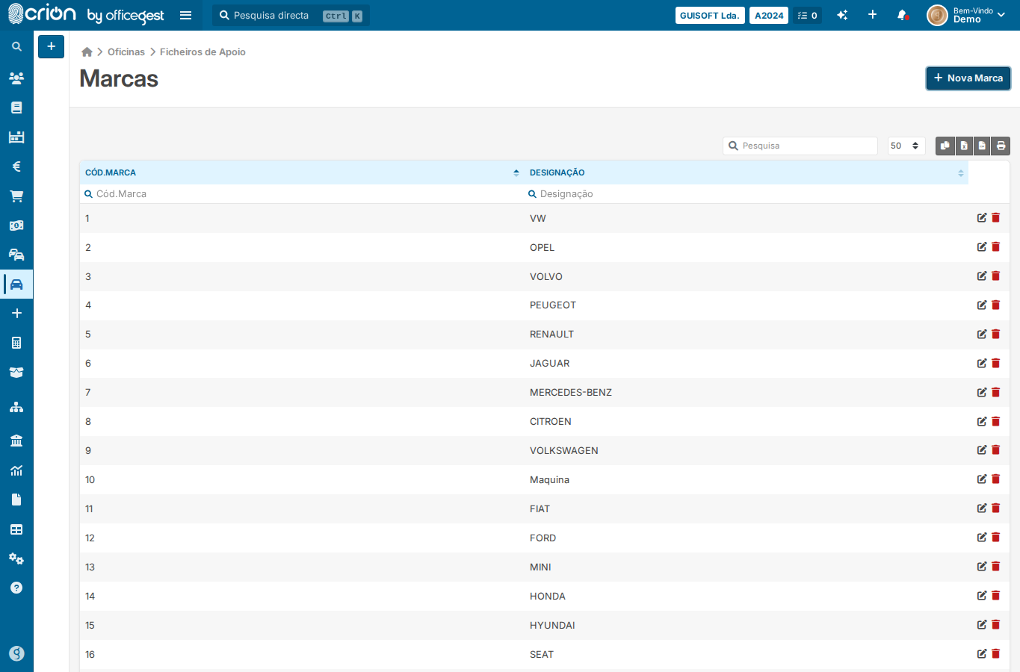The height and width of the screenshot is (672, 1020).
Task: Delete the CITROEN brand row
Action: (996, 421)
